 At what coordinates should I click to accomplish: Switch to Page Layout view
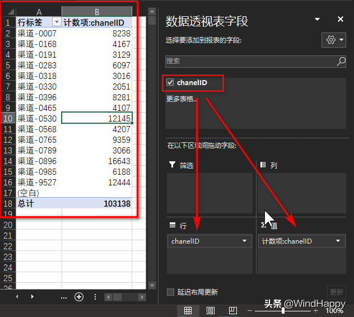click(x=211, y=311)
